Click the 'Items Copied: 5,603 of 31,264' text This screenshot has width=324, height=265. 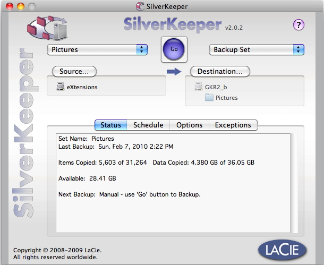103,163
